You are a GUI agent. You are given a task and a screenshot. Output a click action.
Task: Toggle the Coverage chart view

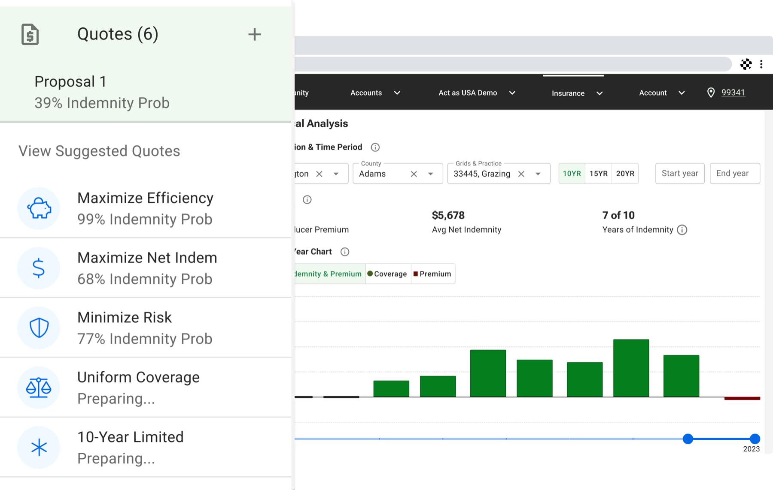pos(388,274)
